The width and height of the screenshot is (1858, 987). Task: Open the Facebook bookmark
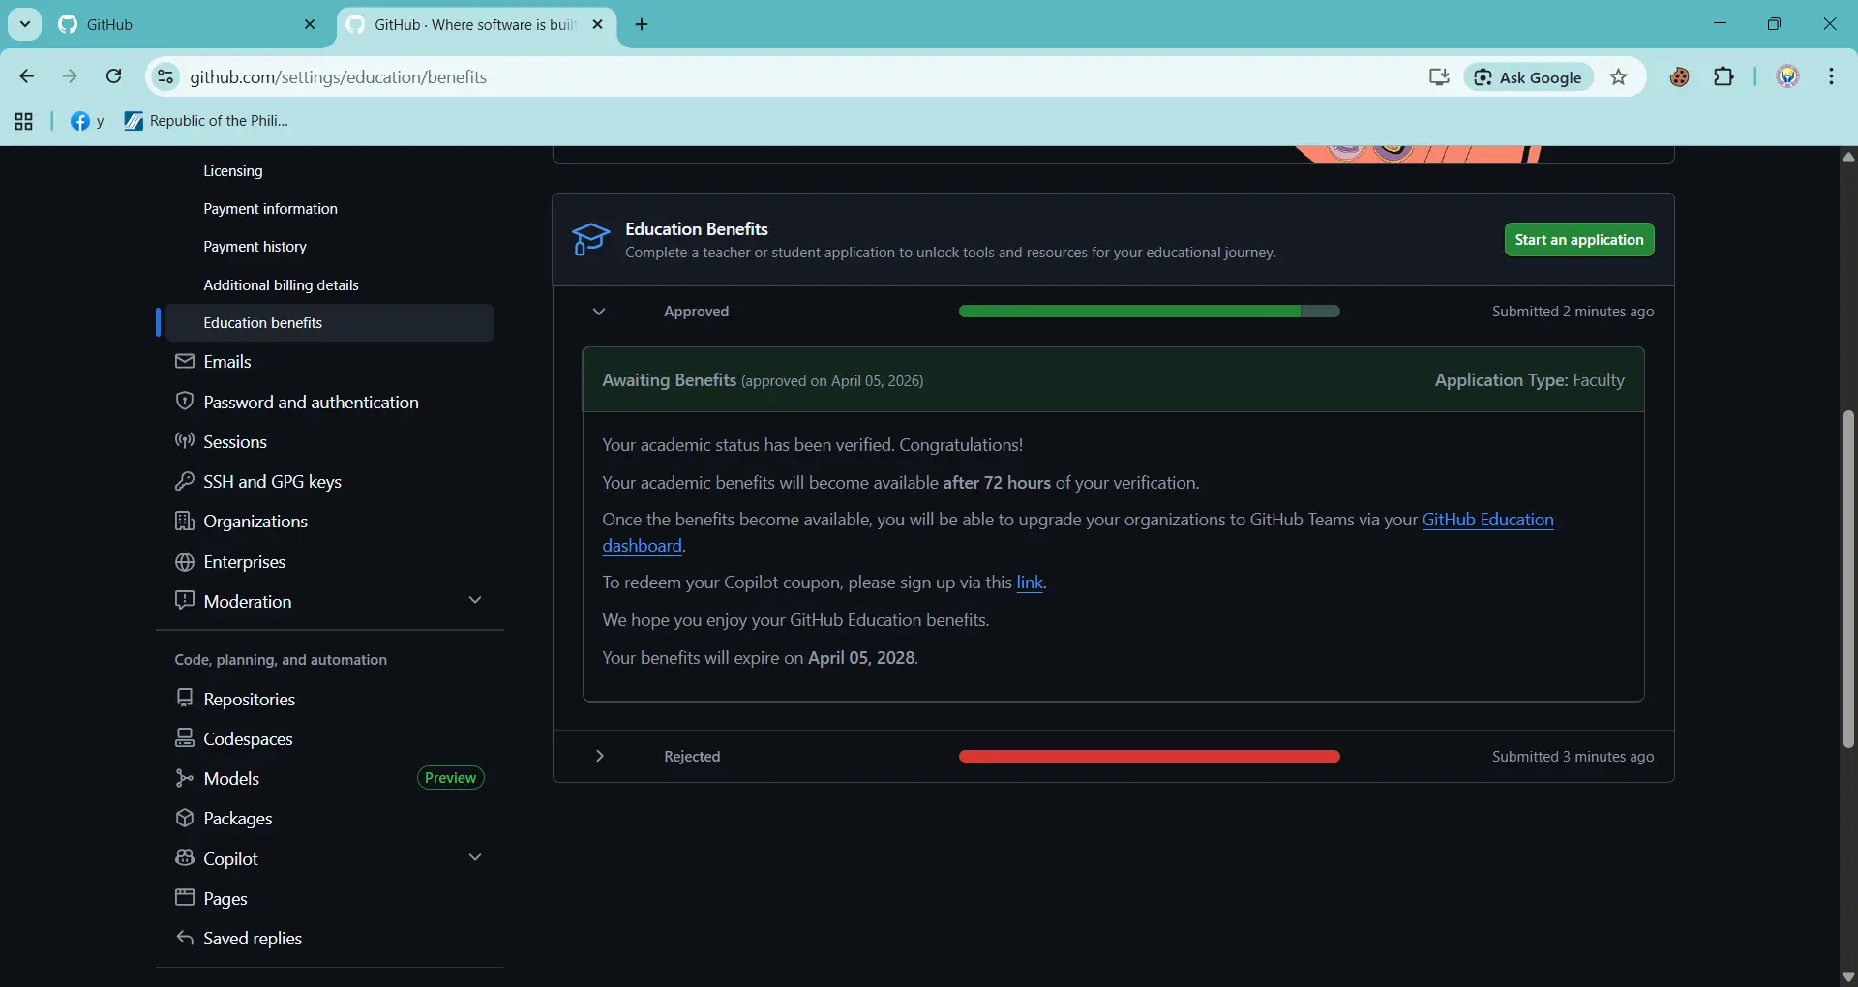coord(86,121)
